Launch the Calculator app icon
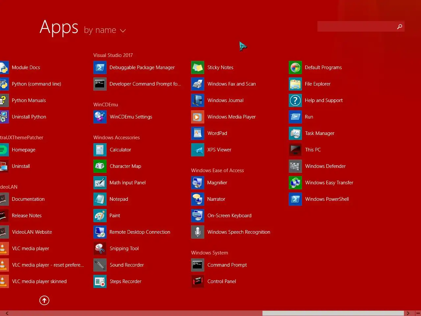The image size is (421, 316). coord(100,150)
